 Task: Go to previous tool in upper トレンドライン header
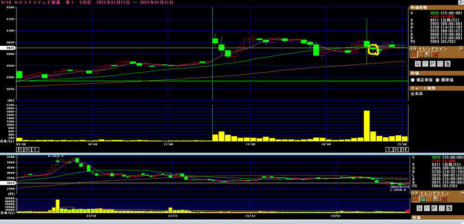pyautogui.click(x=412, y=49)
